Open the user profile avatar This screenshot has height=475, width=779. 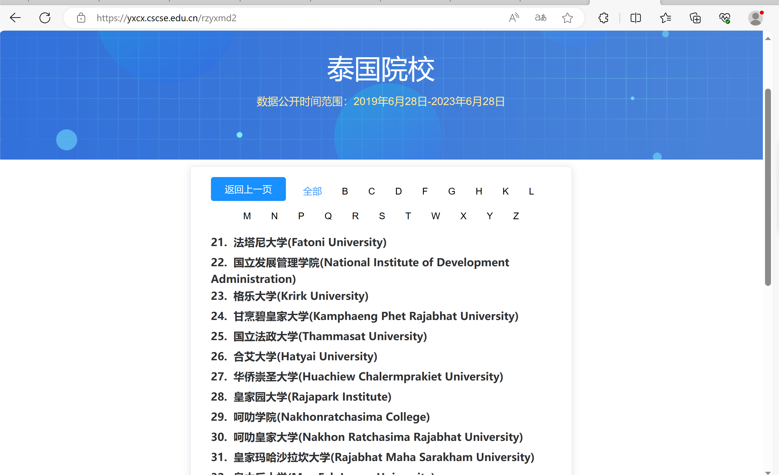(756, 18)
